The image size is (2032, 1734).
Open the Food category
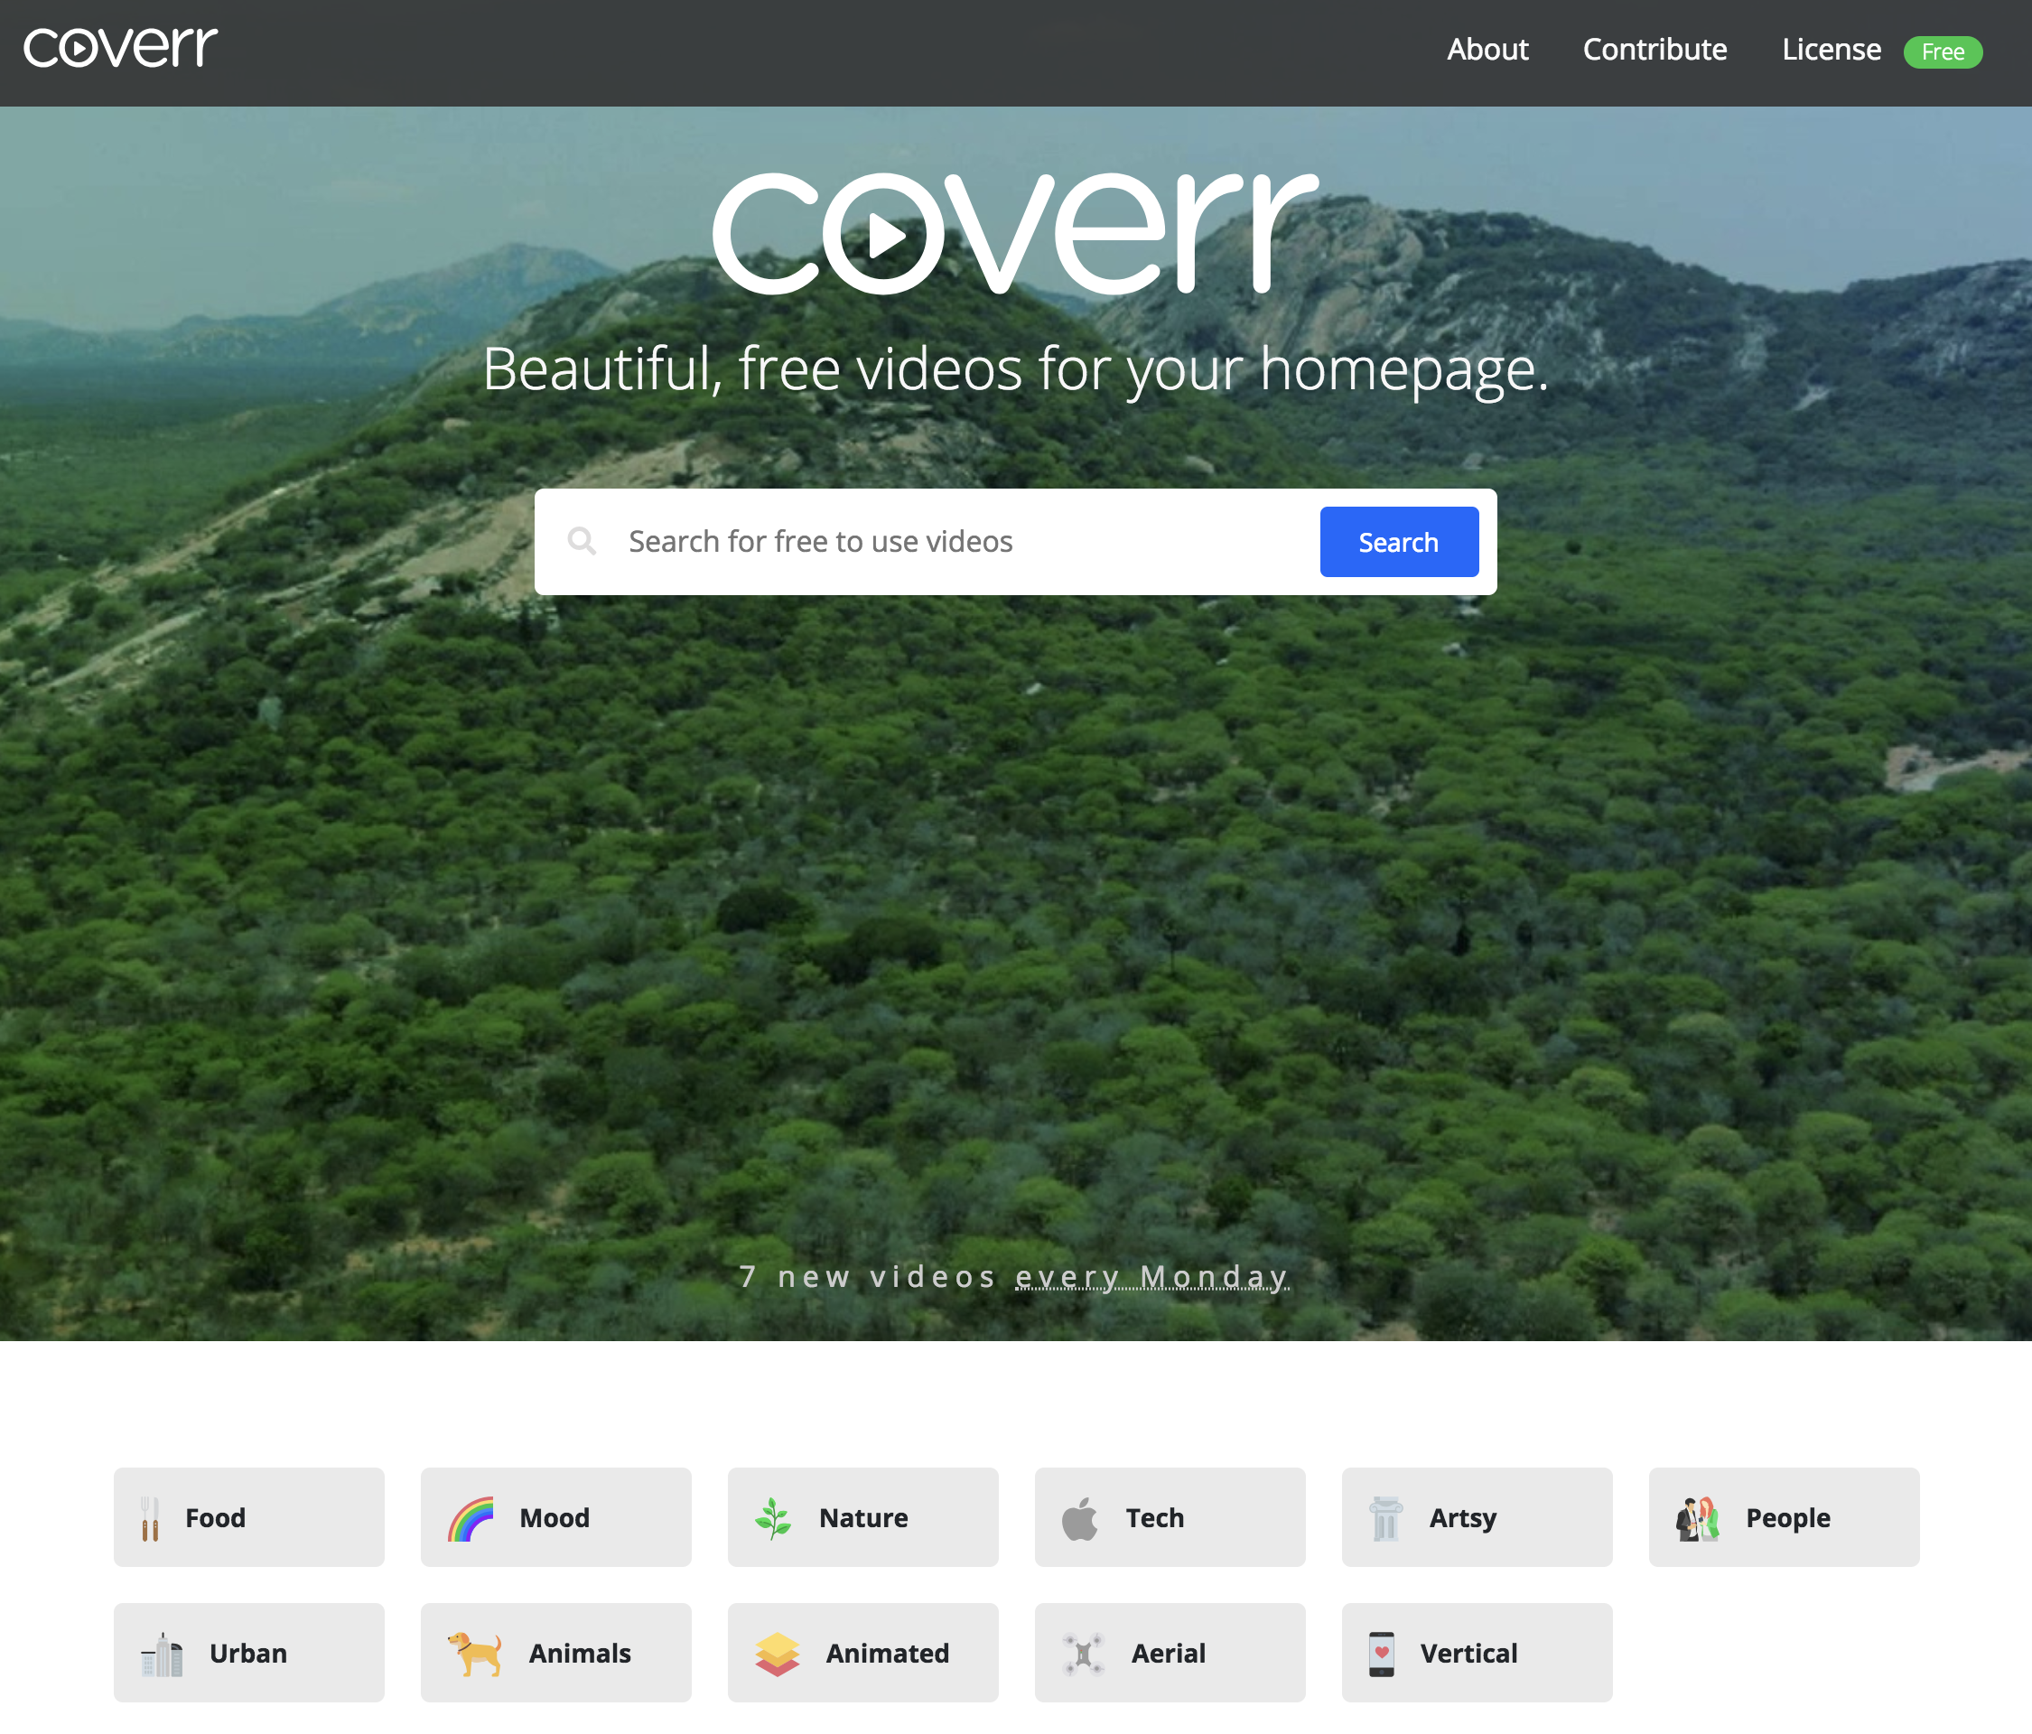click(x=249, y=1517)
